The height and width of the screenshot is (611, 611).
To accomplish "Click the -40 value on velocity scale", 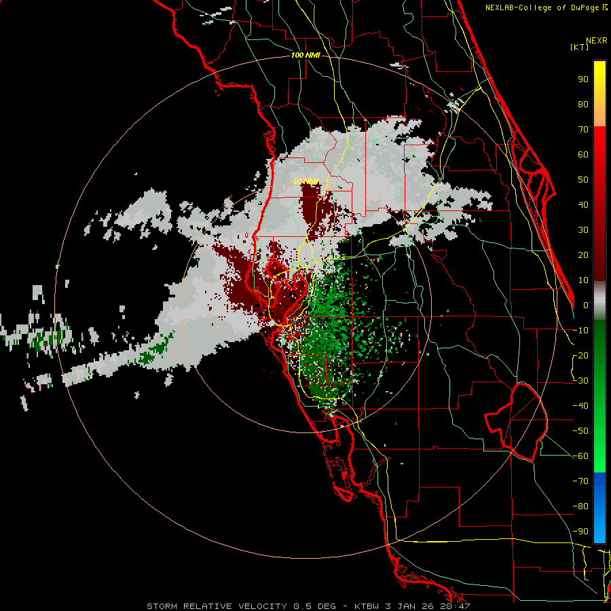I will pyautogui.click(x=580, y=406).
